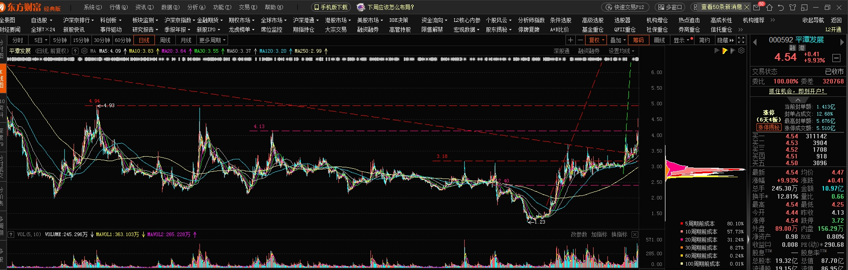848x270 pixels.
Task: Open 快速交易F12 quick trade button
Action: pos(625,7)
